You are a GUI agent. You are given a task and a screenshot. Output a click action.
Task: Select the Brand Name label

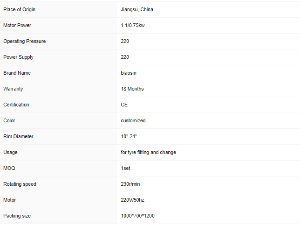click(x=17, y=73)
